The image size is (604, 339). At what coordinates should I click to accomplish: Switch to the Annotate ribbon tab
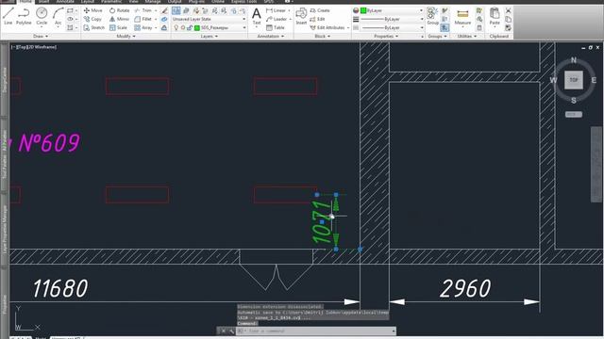[65, 2]
